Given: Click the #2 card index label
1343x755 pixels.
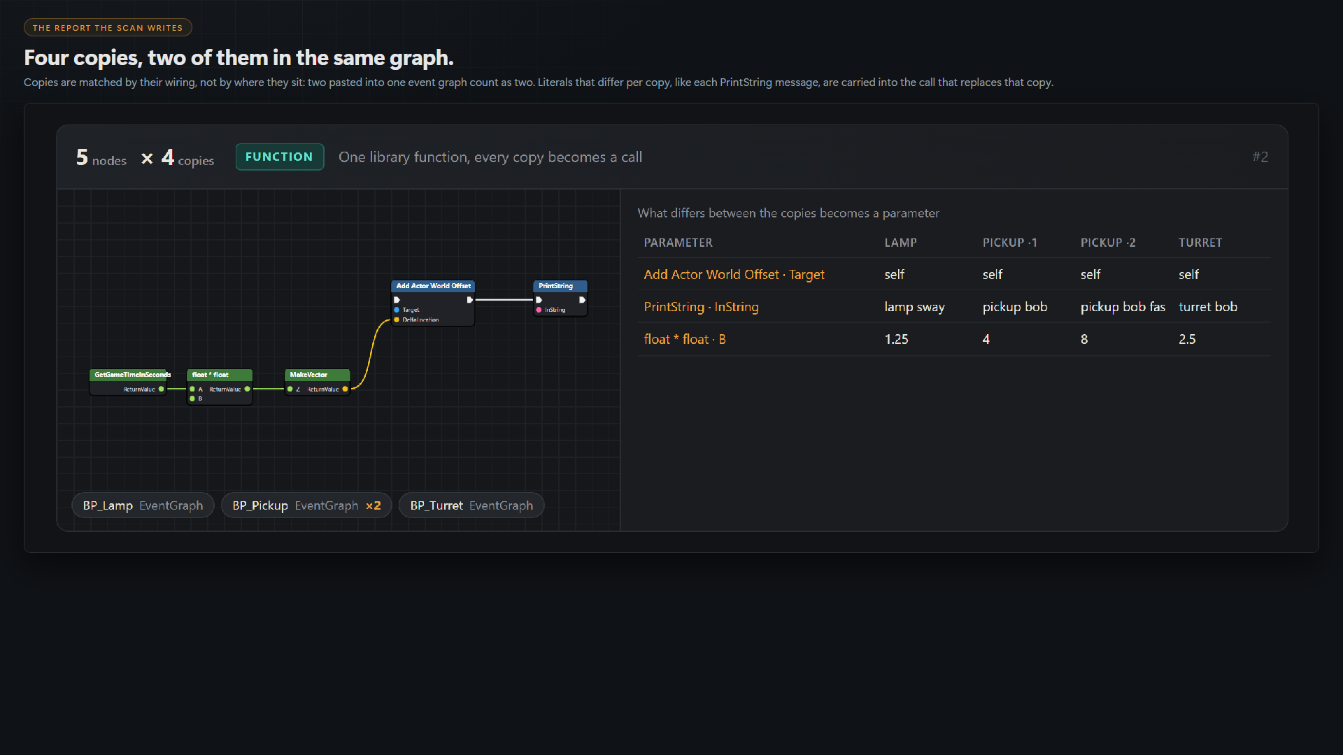Looking at the screenshot, I should 1260,157.
